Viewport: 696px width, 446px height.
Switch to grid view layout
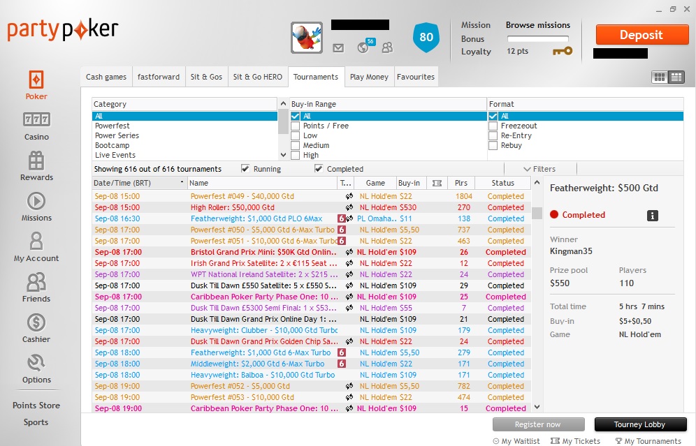pyautogui.click(x=660, y=77)
